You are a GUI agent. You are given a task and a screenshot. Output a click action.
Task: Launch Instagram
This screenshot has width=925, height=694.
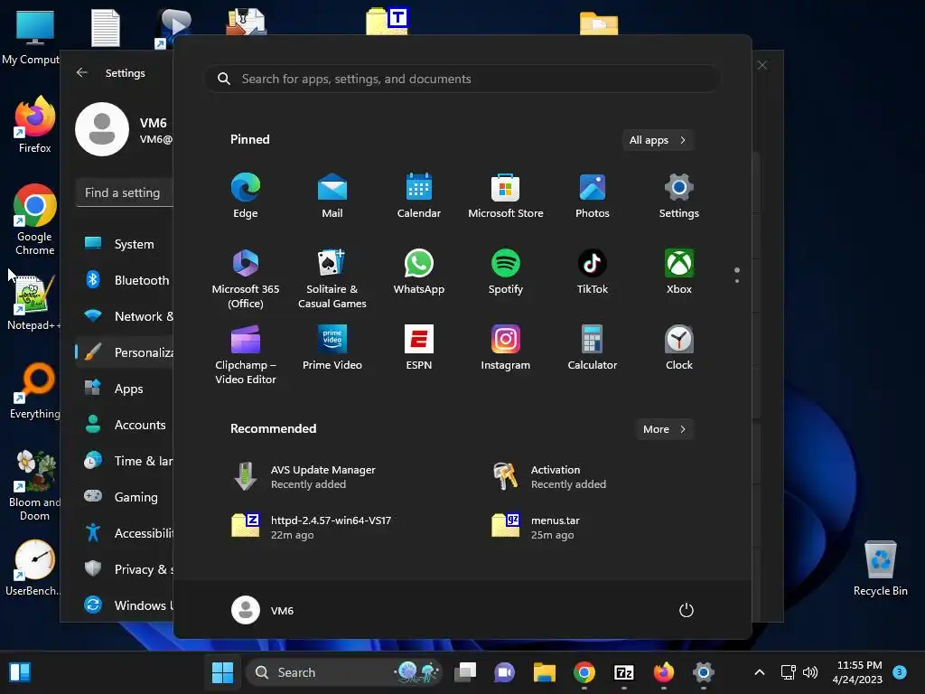pyautogui.click(x=506, y=348)
